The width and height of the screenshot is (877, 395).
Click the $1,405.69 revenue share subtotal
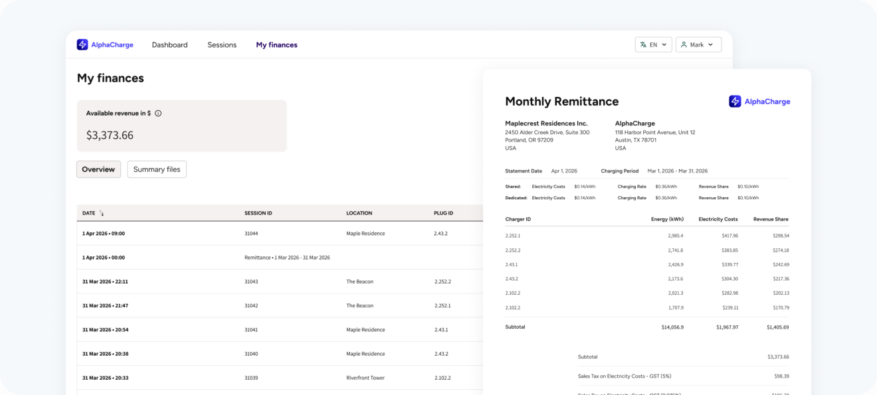click(x=778, y=327)
